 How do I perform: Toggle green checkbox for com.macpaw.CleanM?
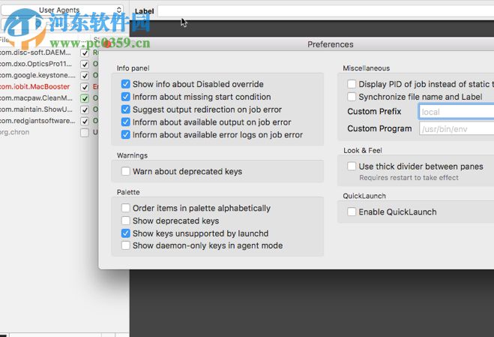pyautogui.click(x=85, y=98)
